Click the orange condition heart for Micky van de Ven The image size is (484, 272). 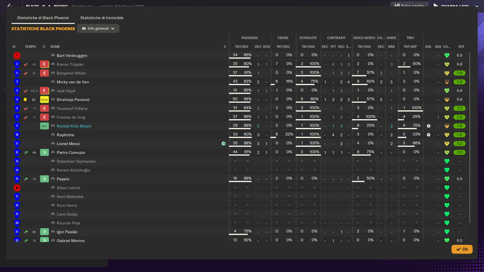tap(447, 82)
